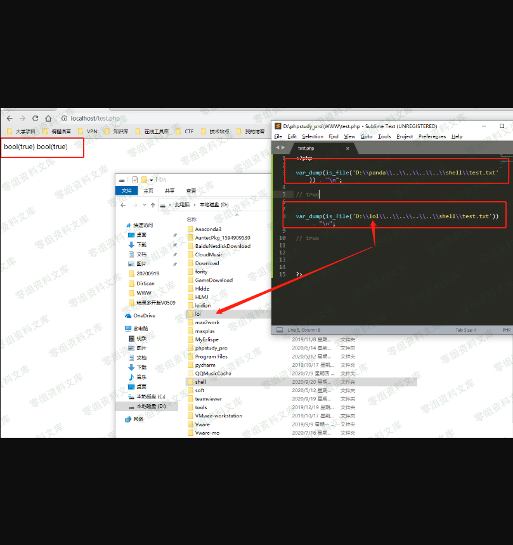
Task: Click the localhost/test.php address bar
Action: pos(95,119)
